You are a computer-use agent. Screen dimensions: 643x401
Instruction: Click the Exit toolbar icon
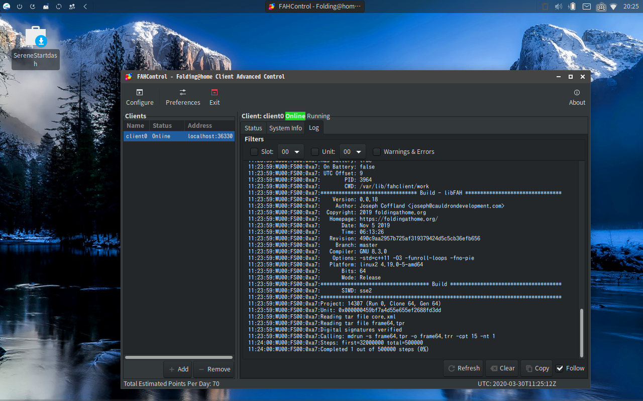coord(215,96)
